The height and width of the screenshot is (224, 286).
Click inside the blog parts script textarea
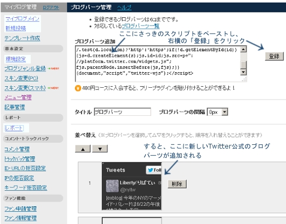[158, 64]
